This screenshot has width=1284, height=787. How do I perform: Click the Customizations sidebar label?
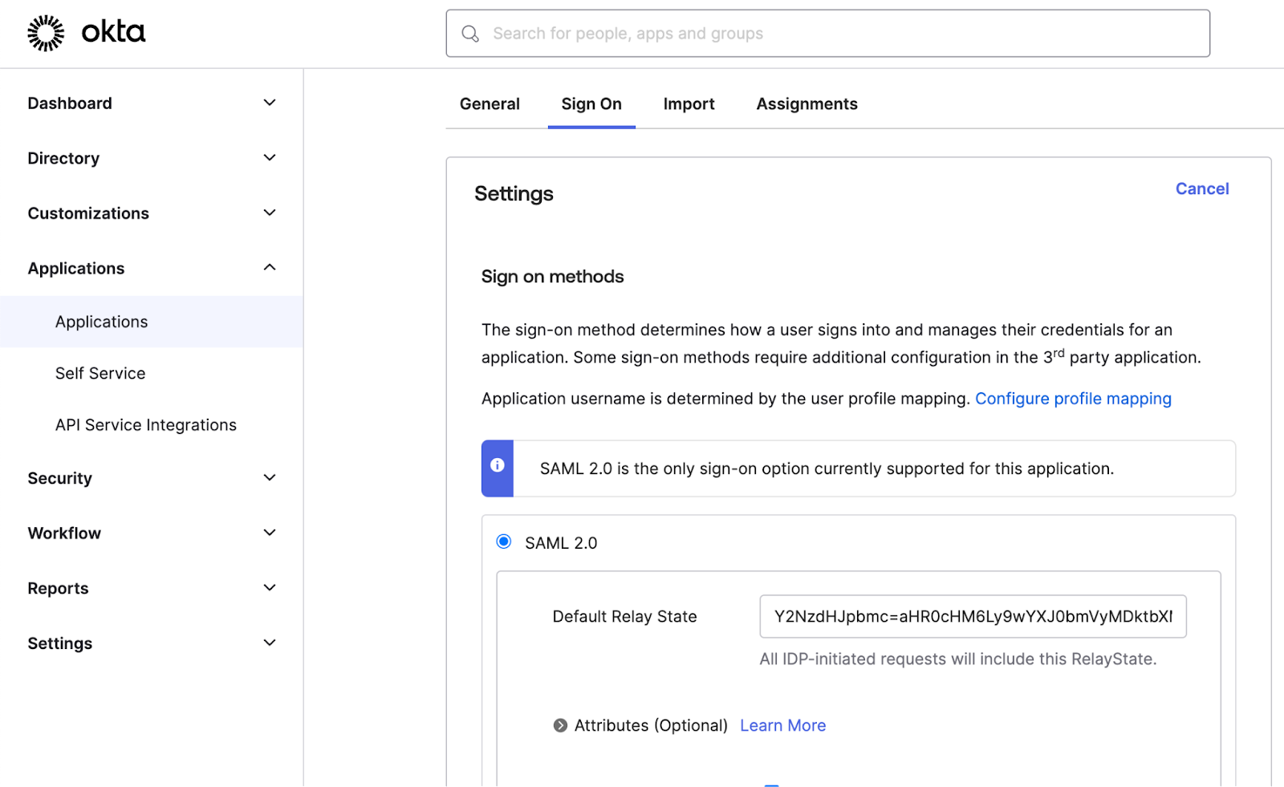click(88, 213)
